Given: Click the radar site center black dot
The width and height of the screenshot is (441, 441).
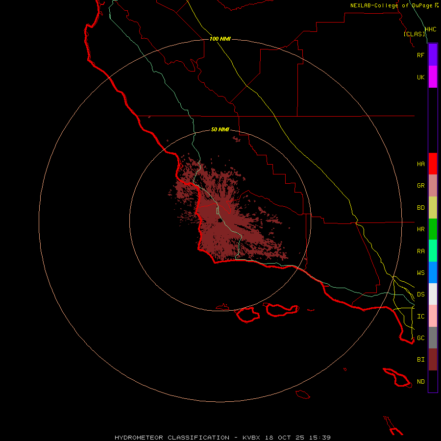Looking at the screenshot, I should click(x=220, y=221).
